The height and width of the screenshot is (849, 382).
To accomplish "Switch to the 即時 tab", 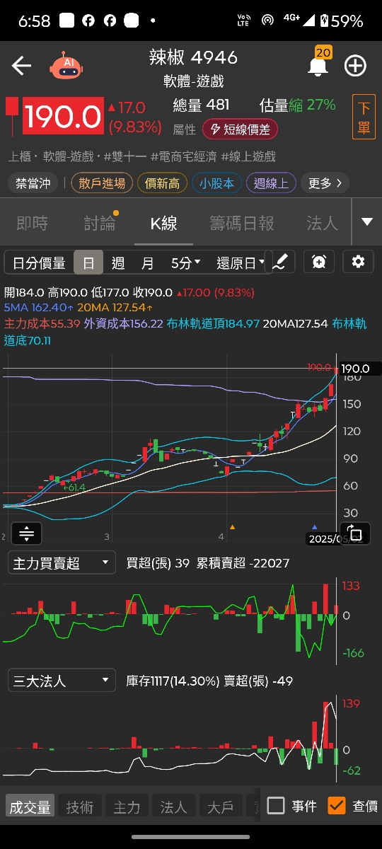I will (33, 224).
